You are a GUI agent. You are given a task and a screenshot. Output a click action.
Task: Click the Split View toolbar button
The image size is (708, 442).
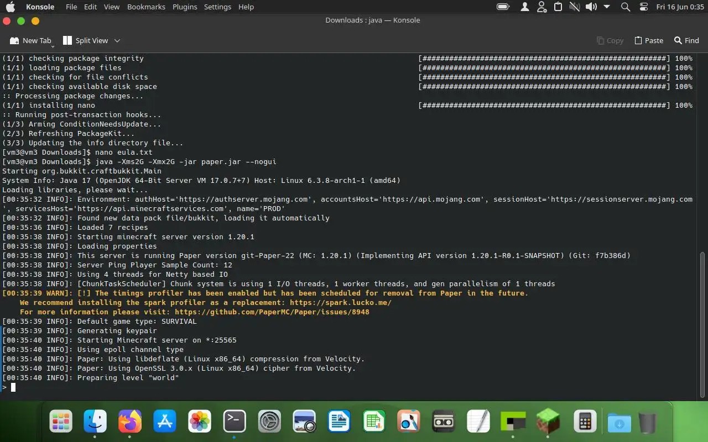click(86, 40)
